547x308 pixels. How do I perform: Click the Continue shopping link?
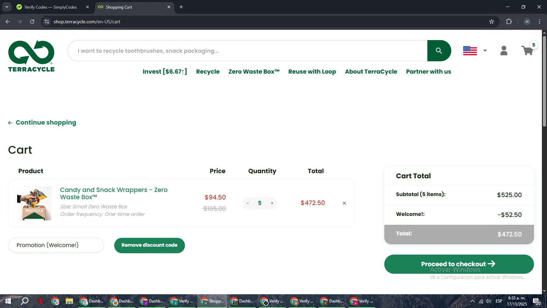tap(42, 123)
